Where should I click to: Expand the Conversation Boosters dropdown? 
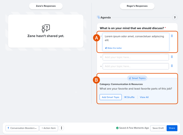[x=22, y=128]
